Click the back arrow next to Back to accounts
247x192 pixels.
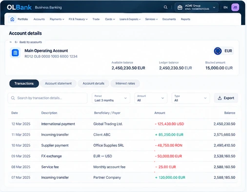pos(16,42)
